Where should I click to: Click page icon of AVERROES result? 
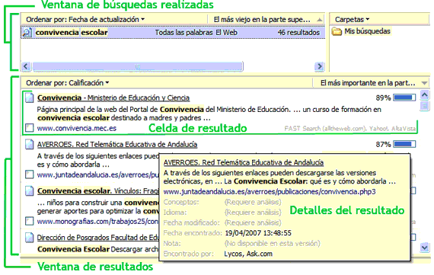tap(29, 144)
